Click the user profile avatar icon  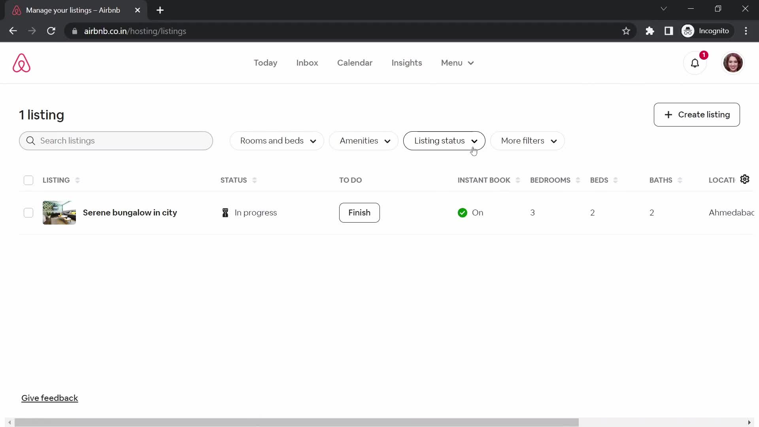coord(733,62)
